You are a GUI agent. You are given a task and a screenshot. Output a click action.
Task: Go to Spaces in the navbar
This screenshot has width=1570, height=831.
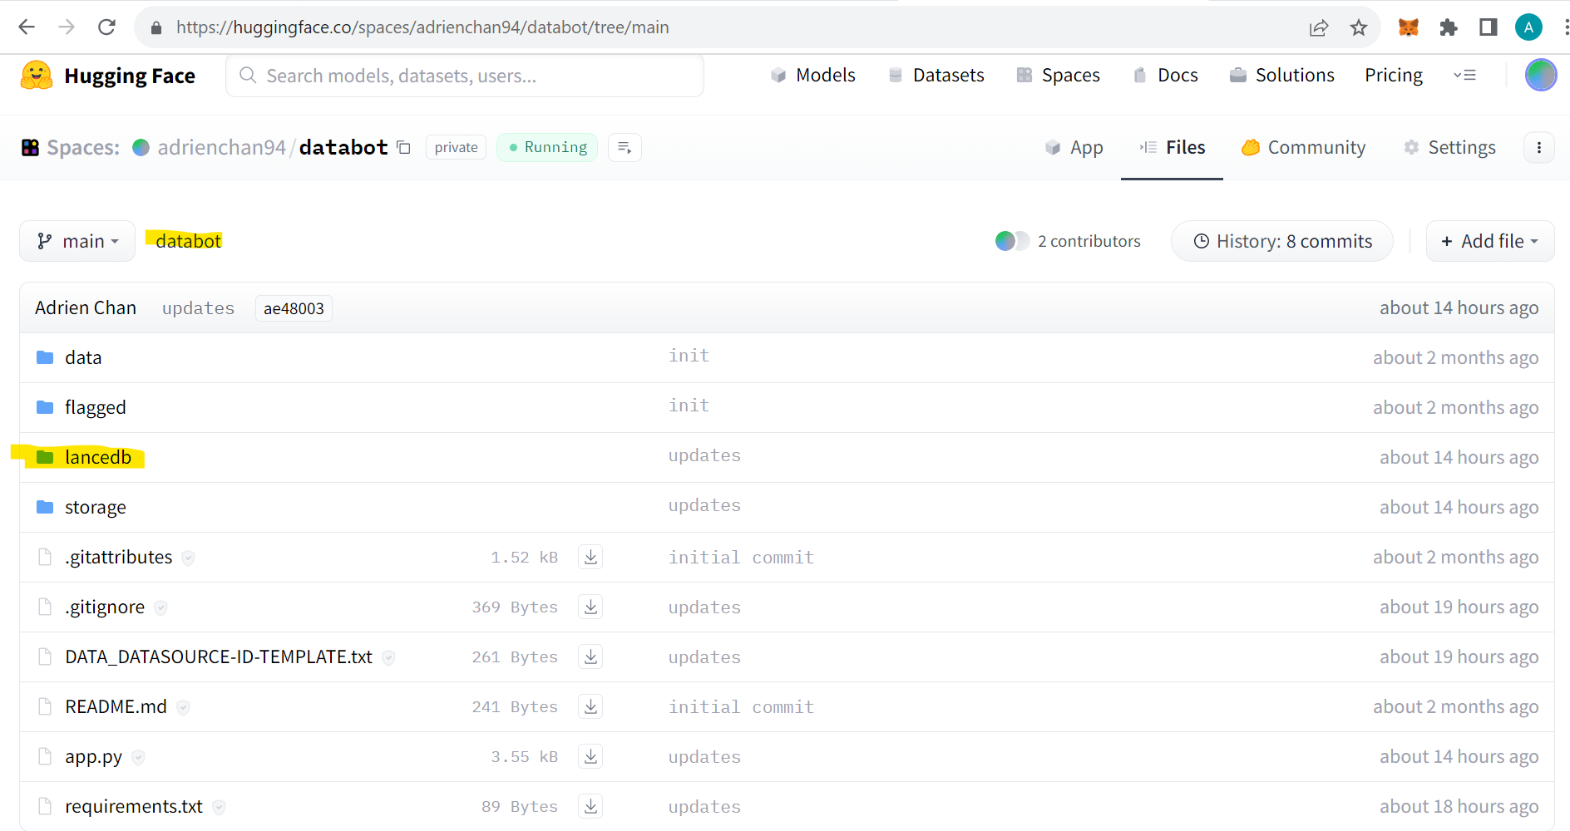click(1058, 75)
